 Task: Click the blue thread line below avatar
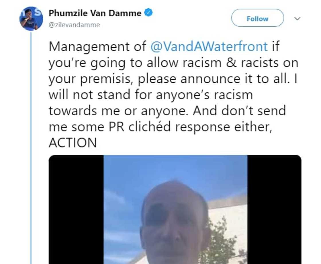coord(31,147)
